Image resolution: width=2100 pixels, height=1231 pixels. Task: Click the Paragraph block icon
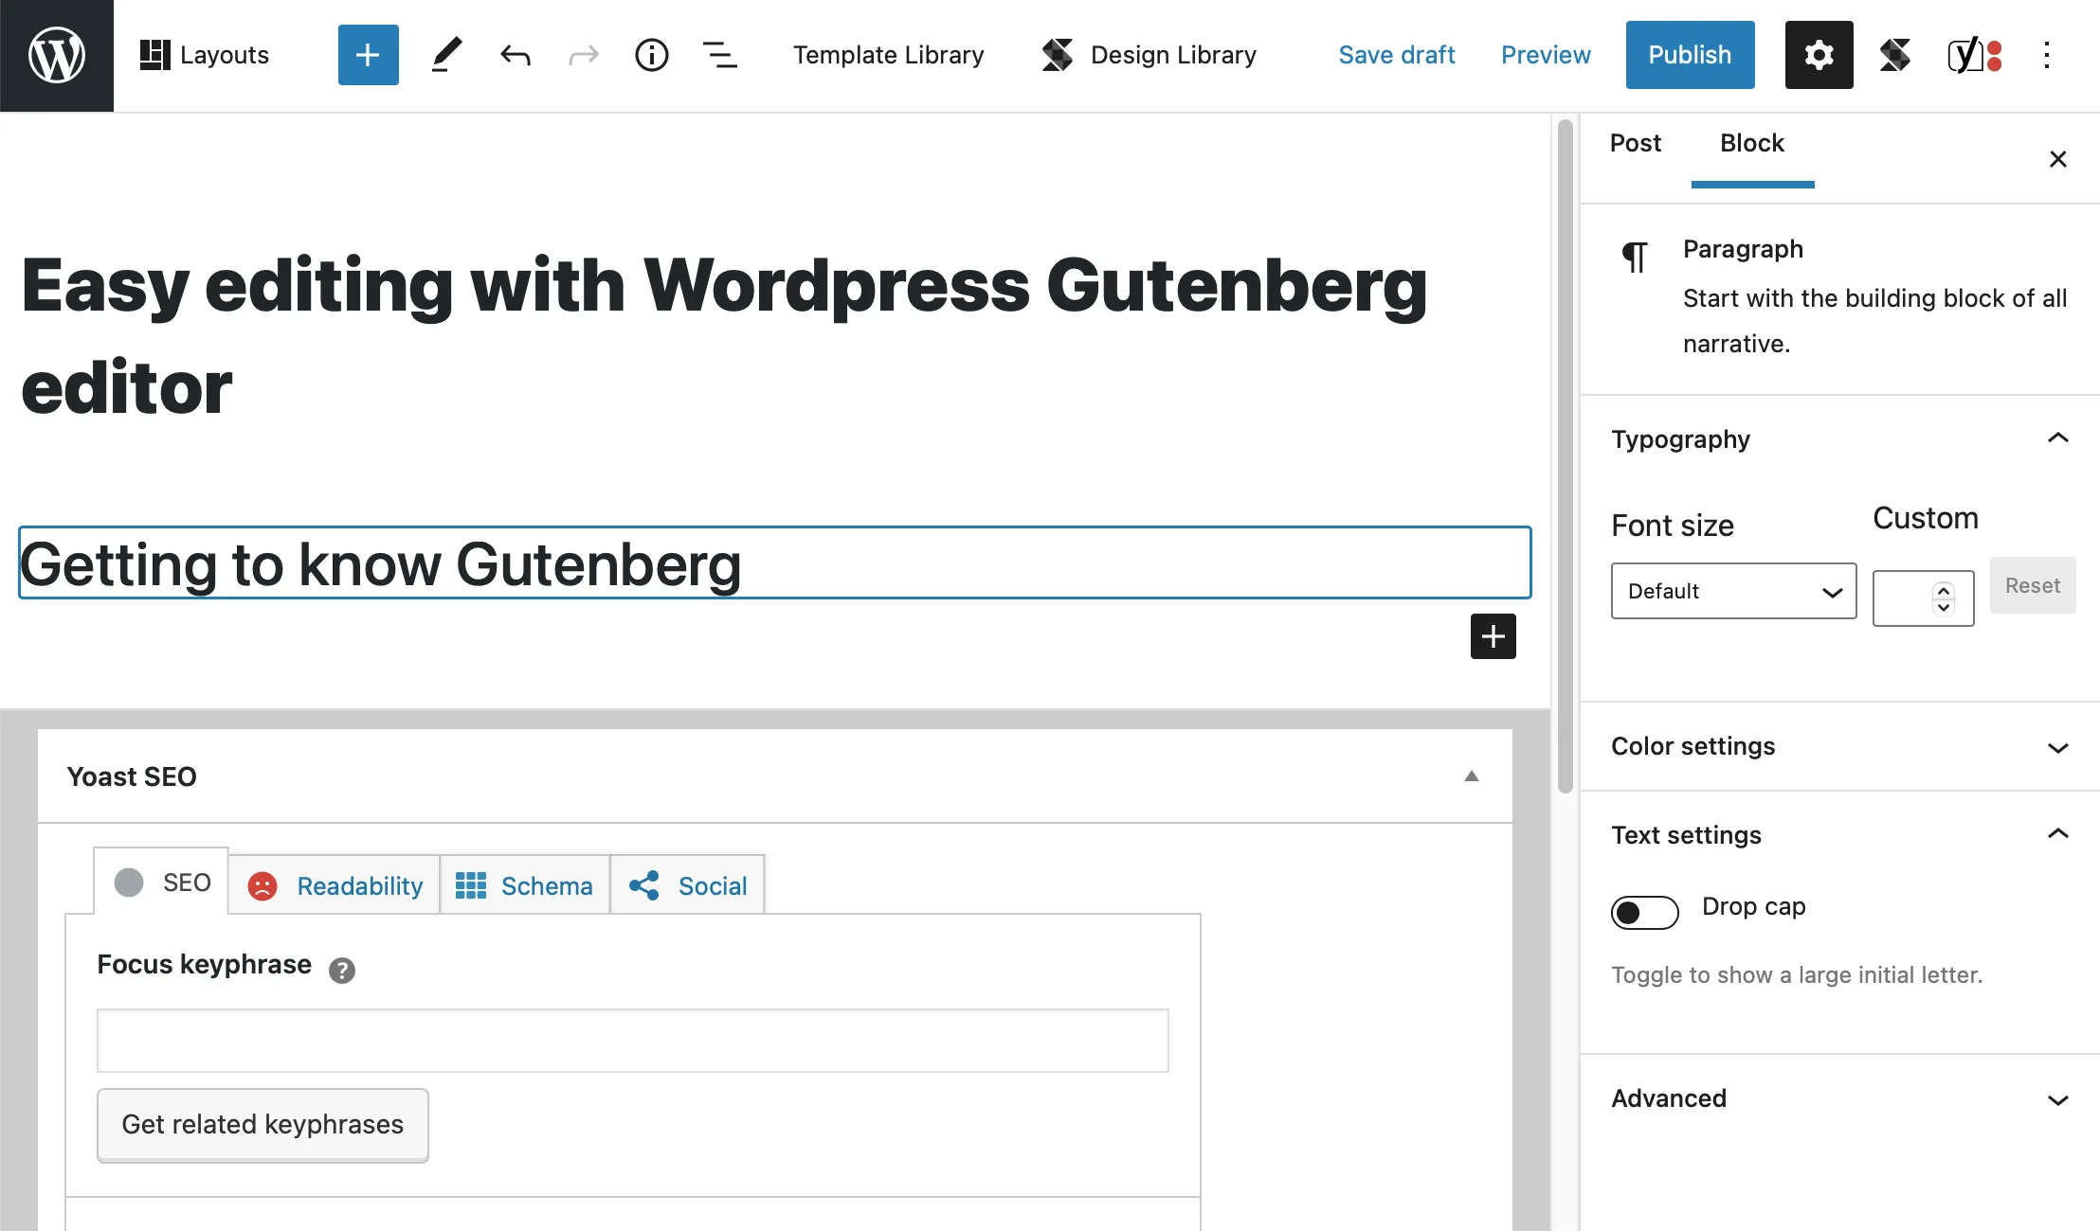[x=1635, y=256]
